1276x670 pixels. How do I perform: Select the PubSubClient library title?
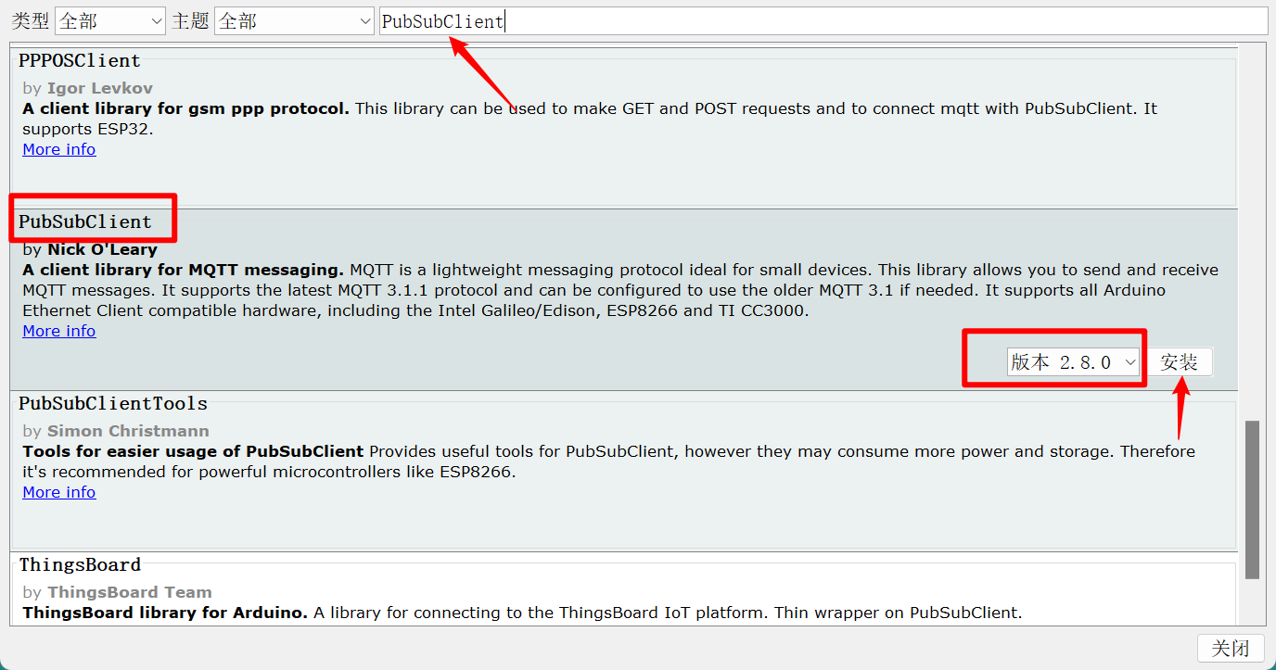85,222
